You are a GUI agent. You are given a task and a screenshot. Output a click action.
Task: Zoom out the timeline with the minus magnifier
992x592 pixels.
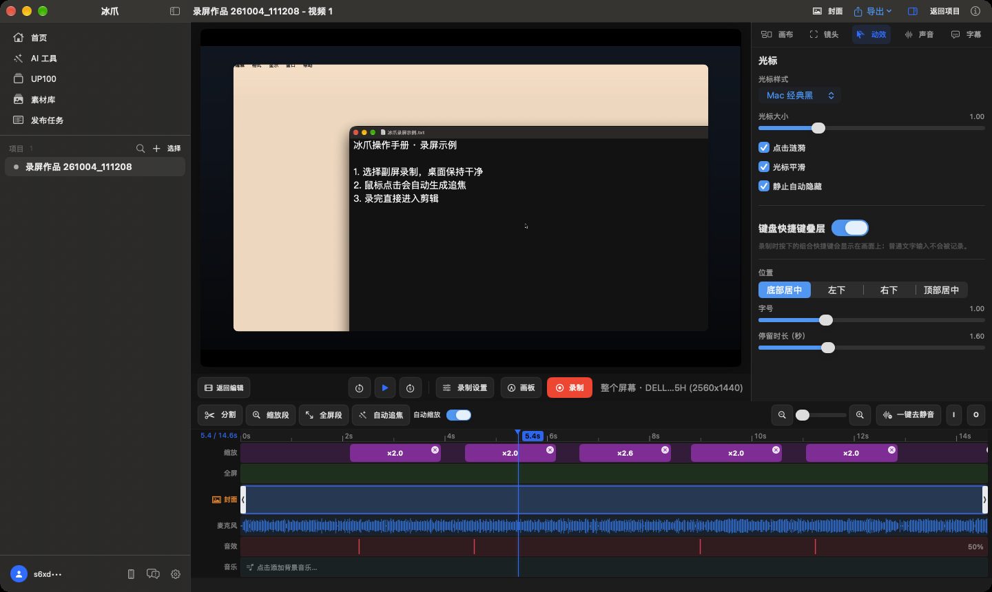(x=782, y=415)
